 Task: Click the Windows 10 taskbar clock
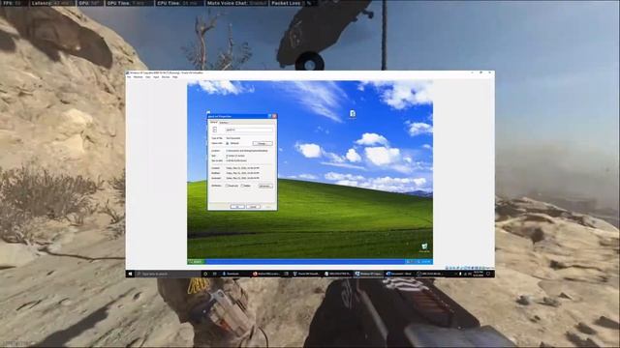pyautogui.click(x=478, y=274)
